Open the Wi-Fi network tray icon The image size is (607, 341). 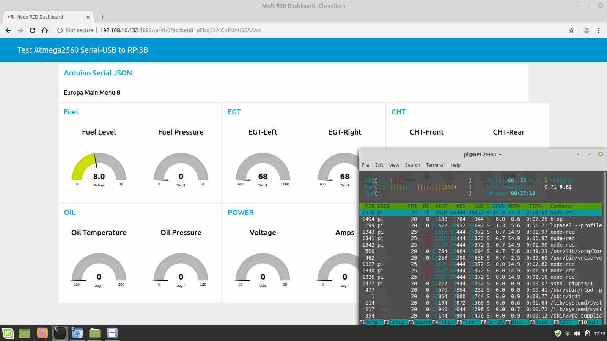coord(568,334)
